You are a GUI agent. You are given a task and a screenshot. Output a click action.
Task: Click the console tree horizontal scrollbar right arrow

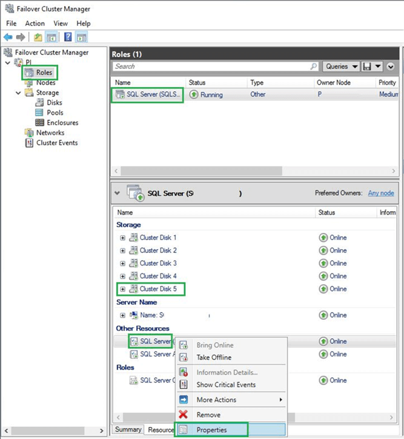(x=102, y=431)
